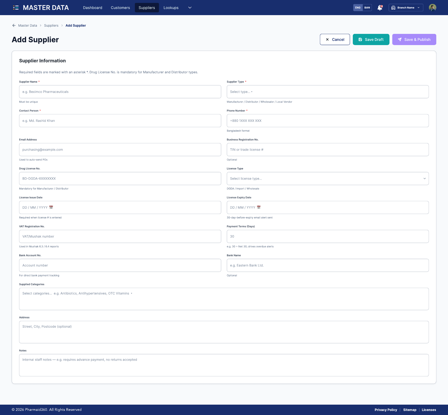Focus the Supplier Name field
The height and width of the screenshot is (415, 448).
point(120,92)
